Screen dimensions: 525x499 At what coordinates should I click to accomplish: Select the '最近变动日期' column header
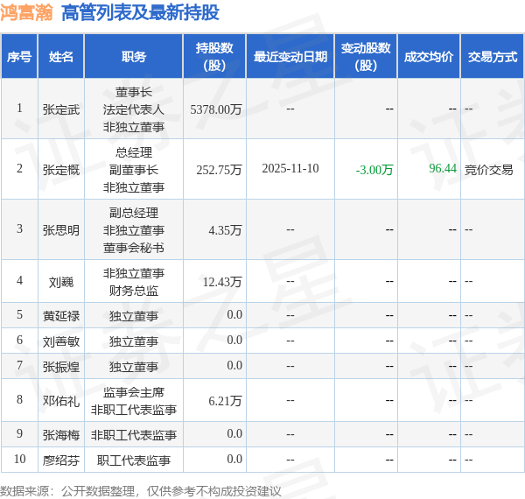pos(290,56)
